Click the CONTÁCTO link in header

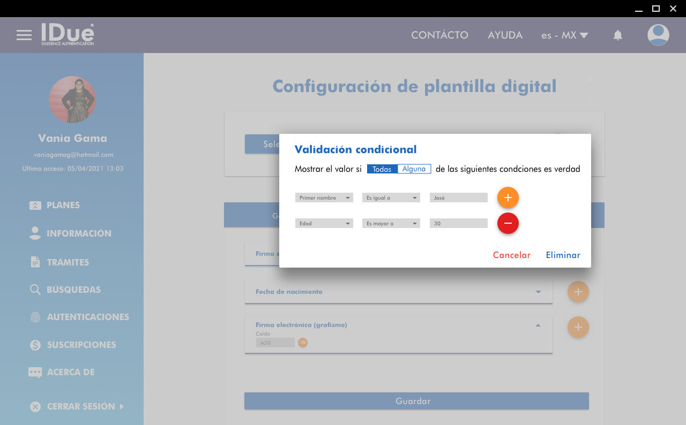click(x=439, y=35)
